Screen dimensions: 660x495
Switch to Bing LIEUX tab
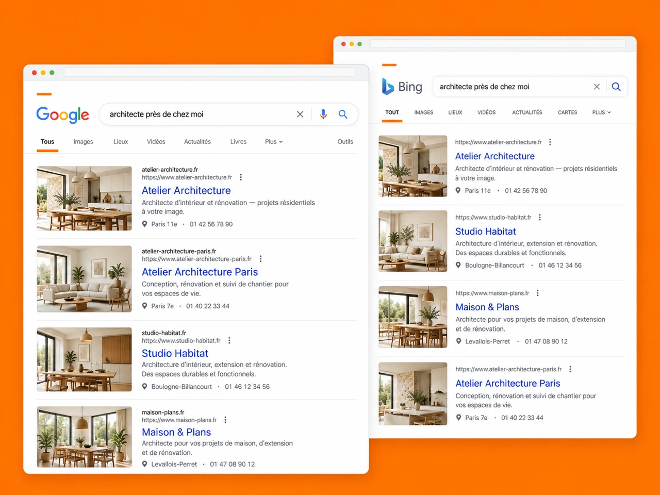[455, 112]
